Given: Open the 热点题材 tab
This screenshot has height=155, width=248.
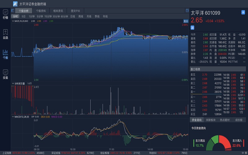Looking at the screenshot, I should (225, 120).
